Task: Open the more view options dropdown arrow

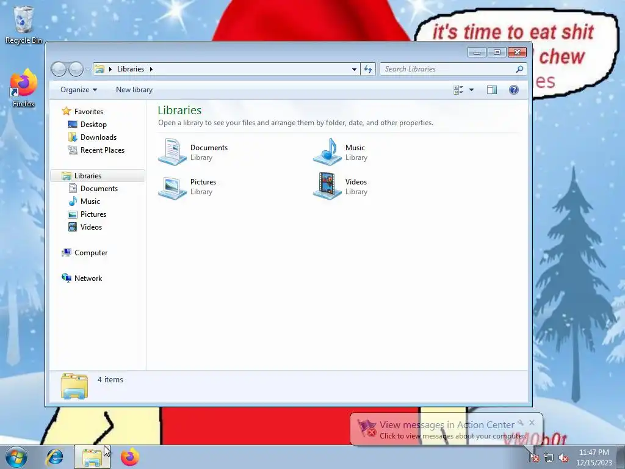Action: coord(472,90)
